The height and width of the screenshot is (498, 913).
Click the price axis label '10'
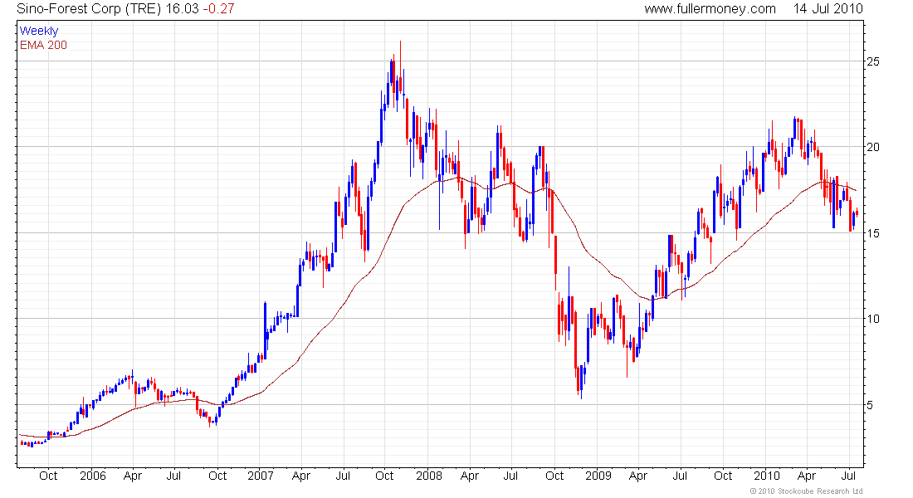(873, 319)
